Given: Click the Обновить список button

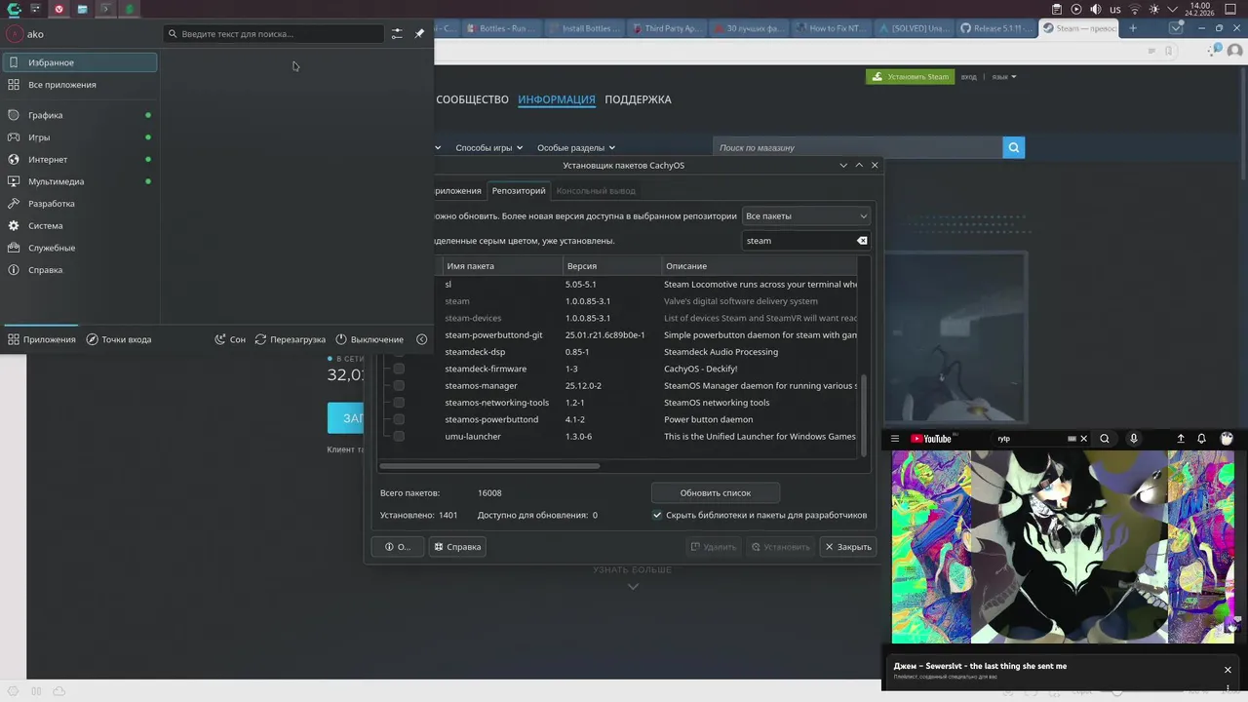Looking at the screenshot, I should tap(716, 492).
